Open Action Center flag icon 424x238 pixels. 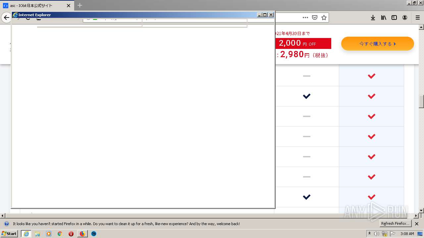click(393, 234)
